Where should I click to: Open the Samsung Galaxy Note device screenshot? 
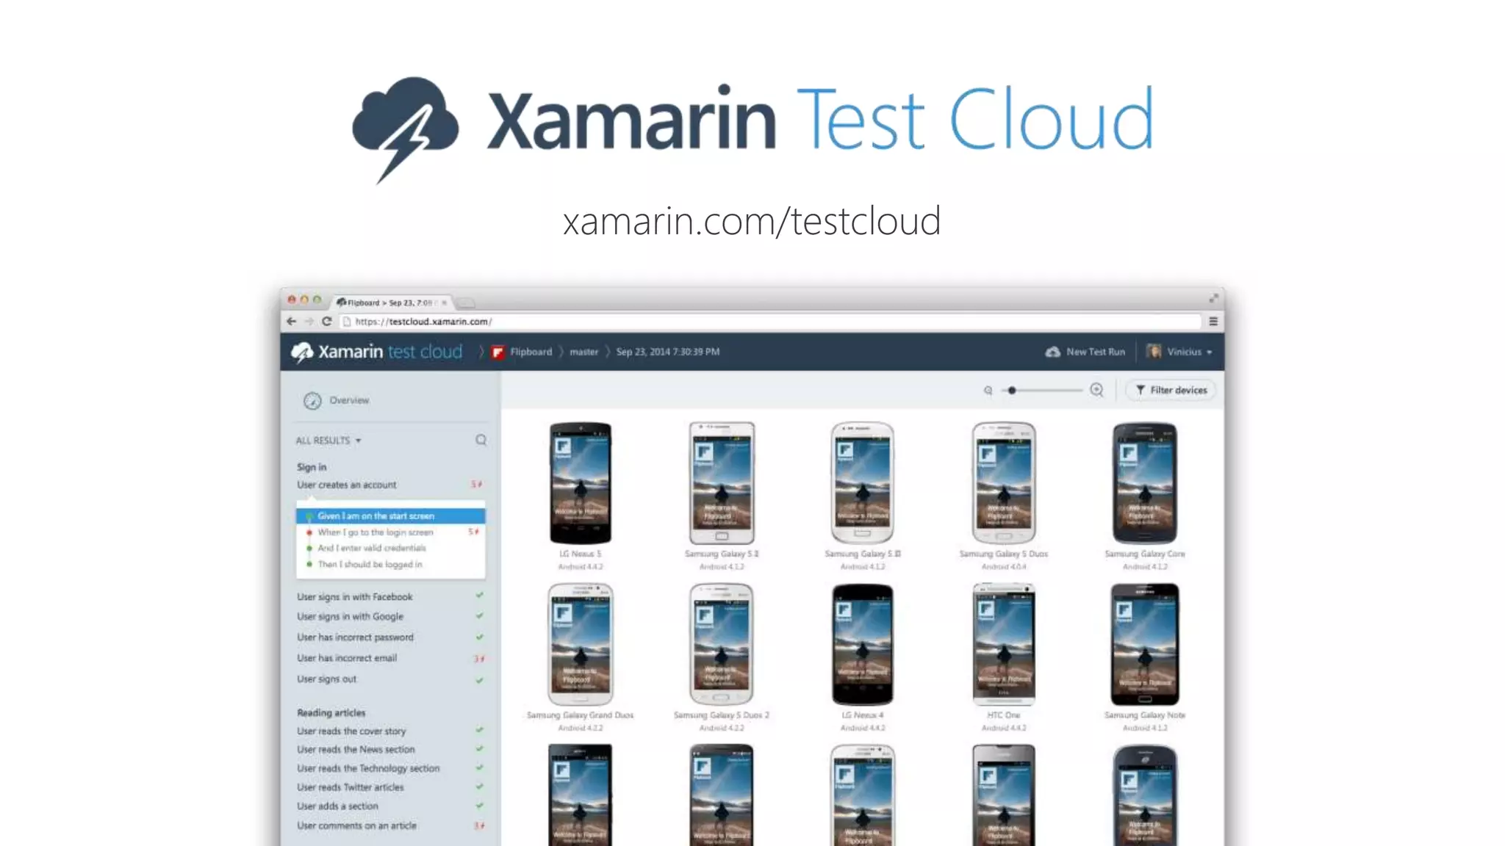click(1145, 644)
